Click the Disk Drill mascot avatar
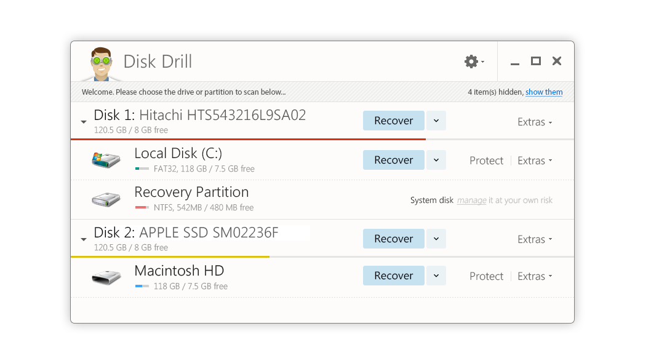Screen dimensions: 651x342 coord(101,63)
